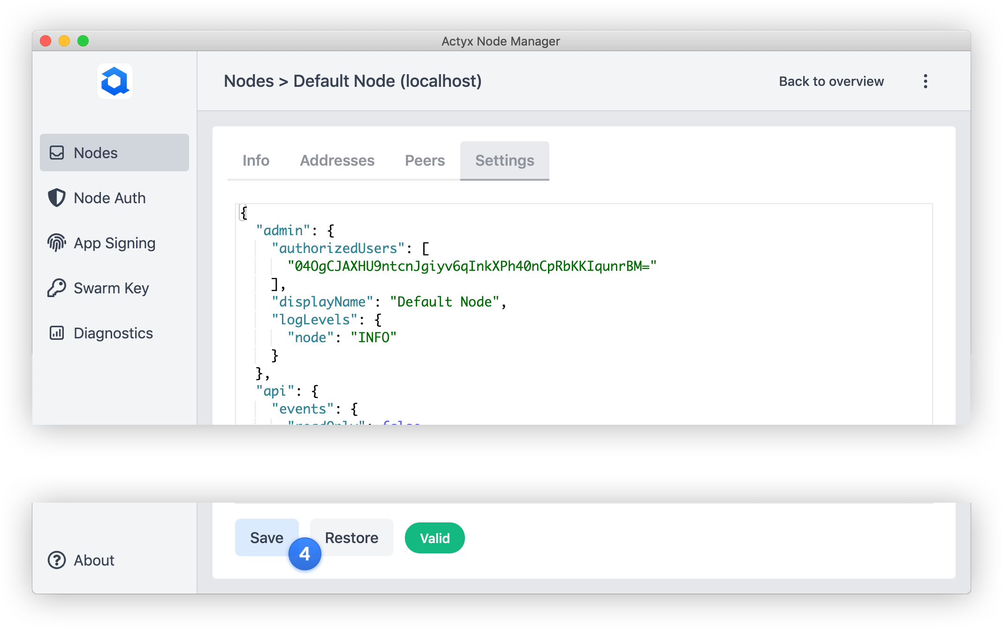
Task: Open the Peers tab
Action: pos(425,161)
